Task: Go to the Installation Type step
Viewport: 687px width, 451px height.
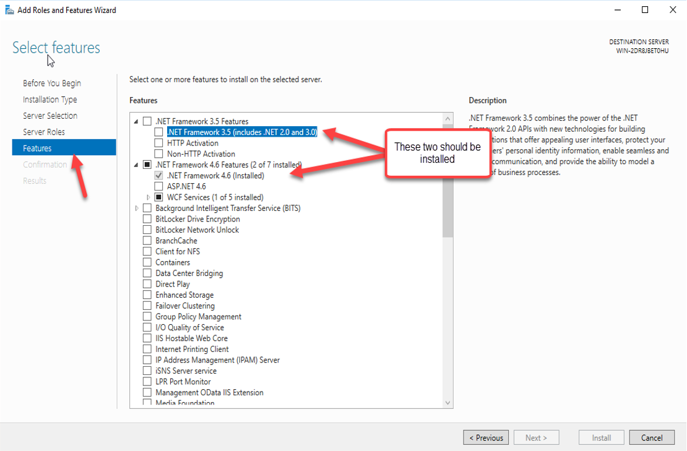Action: point(50,100)
